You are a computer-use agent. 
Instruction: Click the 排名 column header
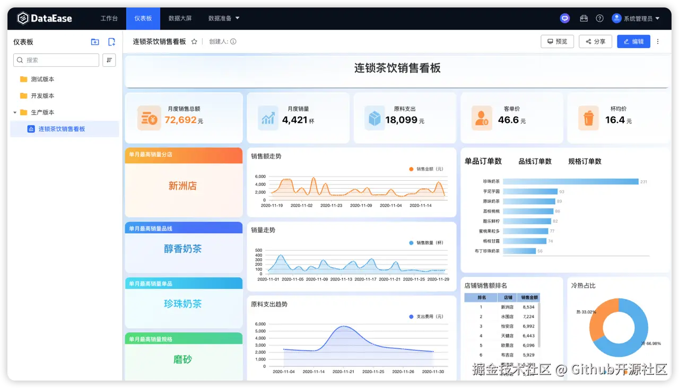[481, 297]
